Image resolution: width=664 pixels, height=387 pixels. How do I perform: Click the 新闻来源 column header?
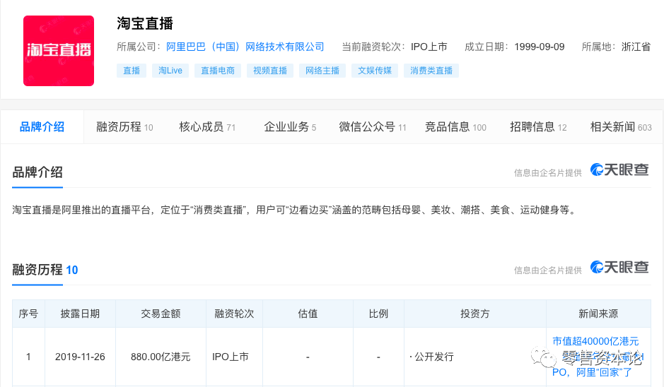click(x=598, y=314)
